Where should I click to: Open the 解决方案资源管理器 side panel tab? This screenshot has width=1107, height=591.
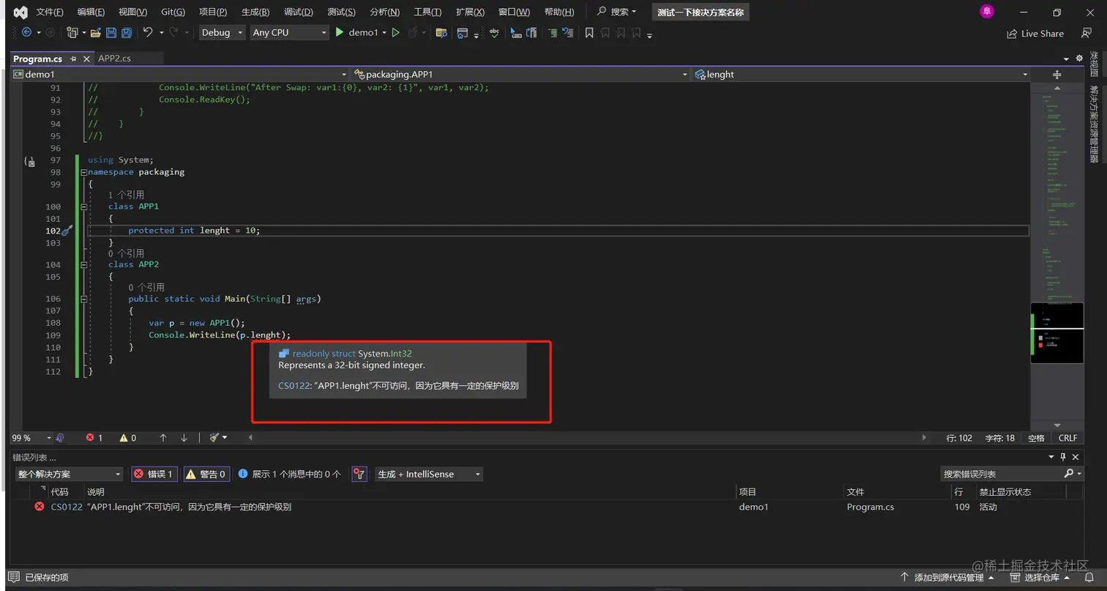click(x=1094, y=124)
